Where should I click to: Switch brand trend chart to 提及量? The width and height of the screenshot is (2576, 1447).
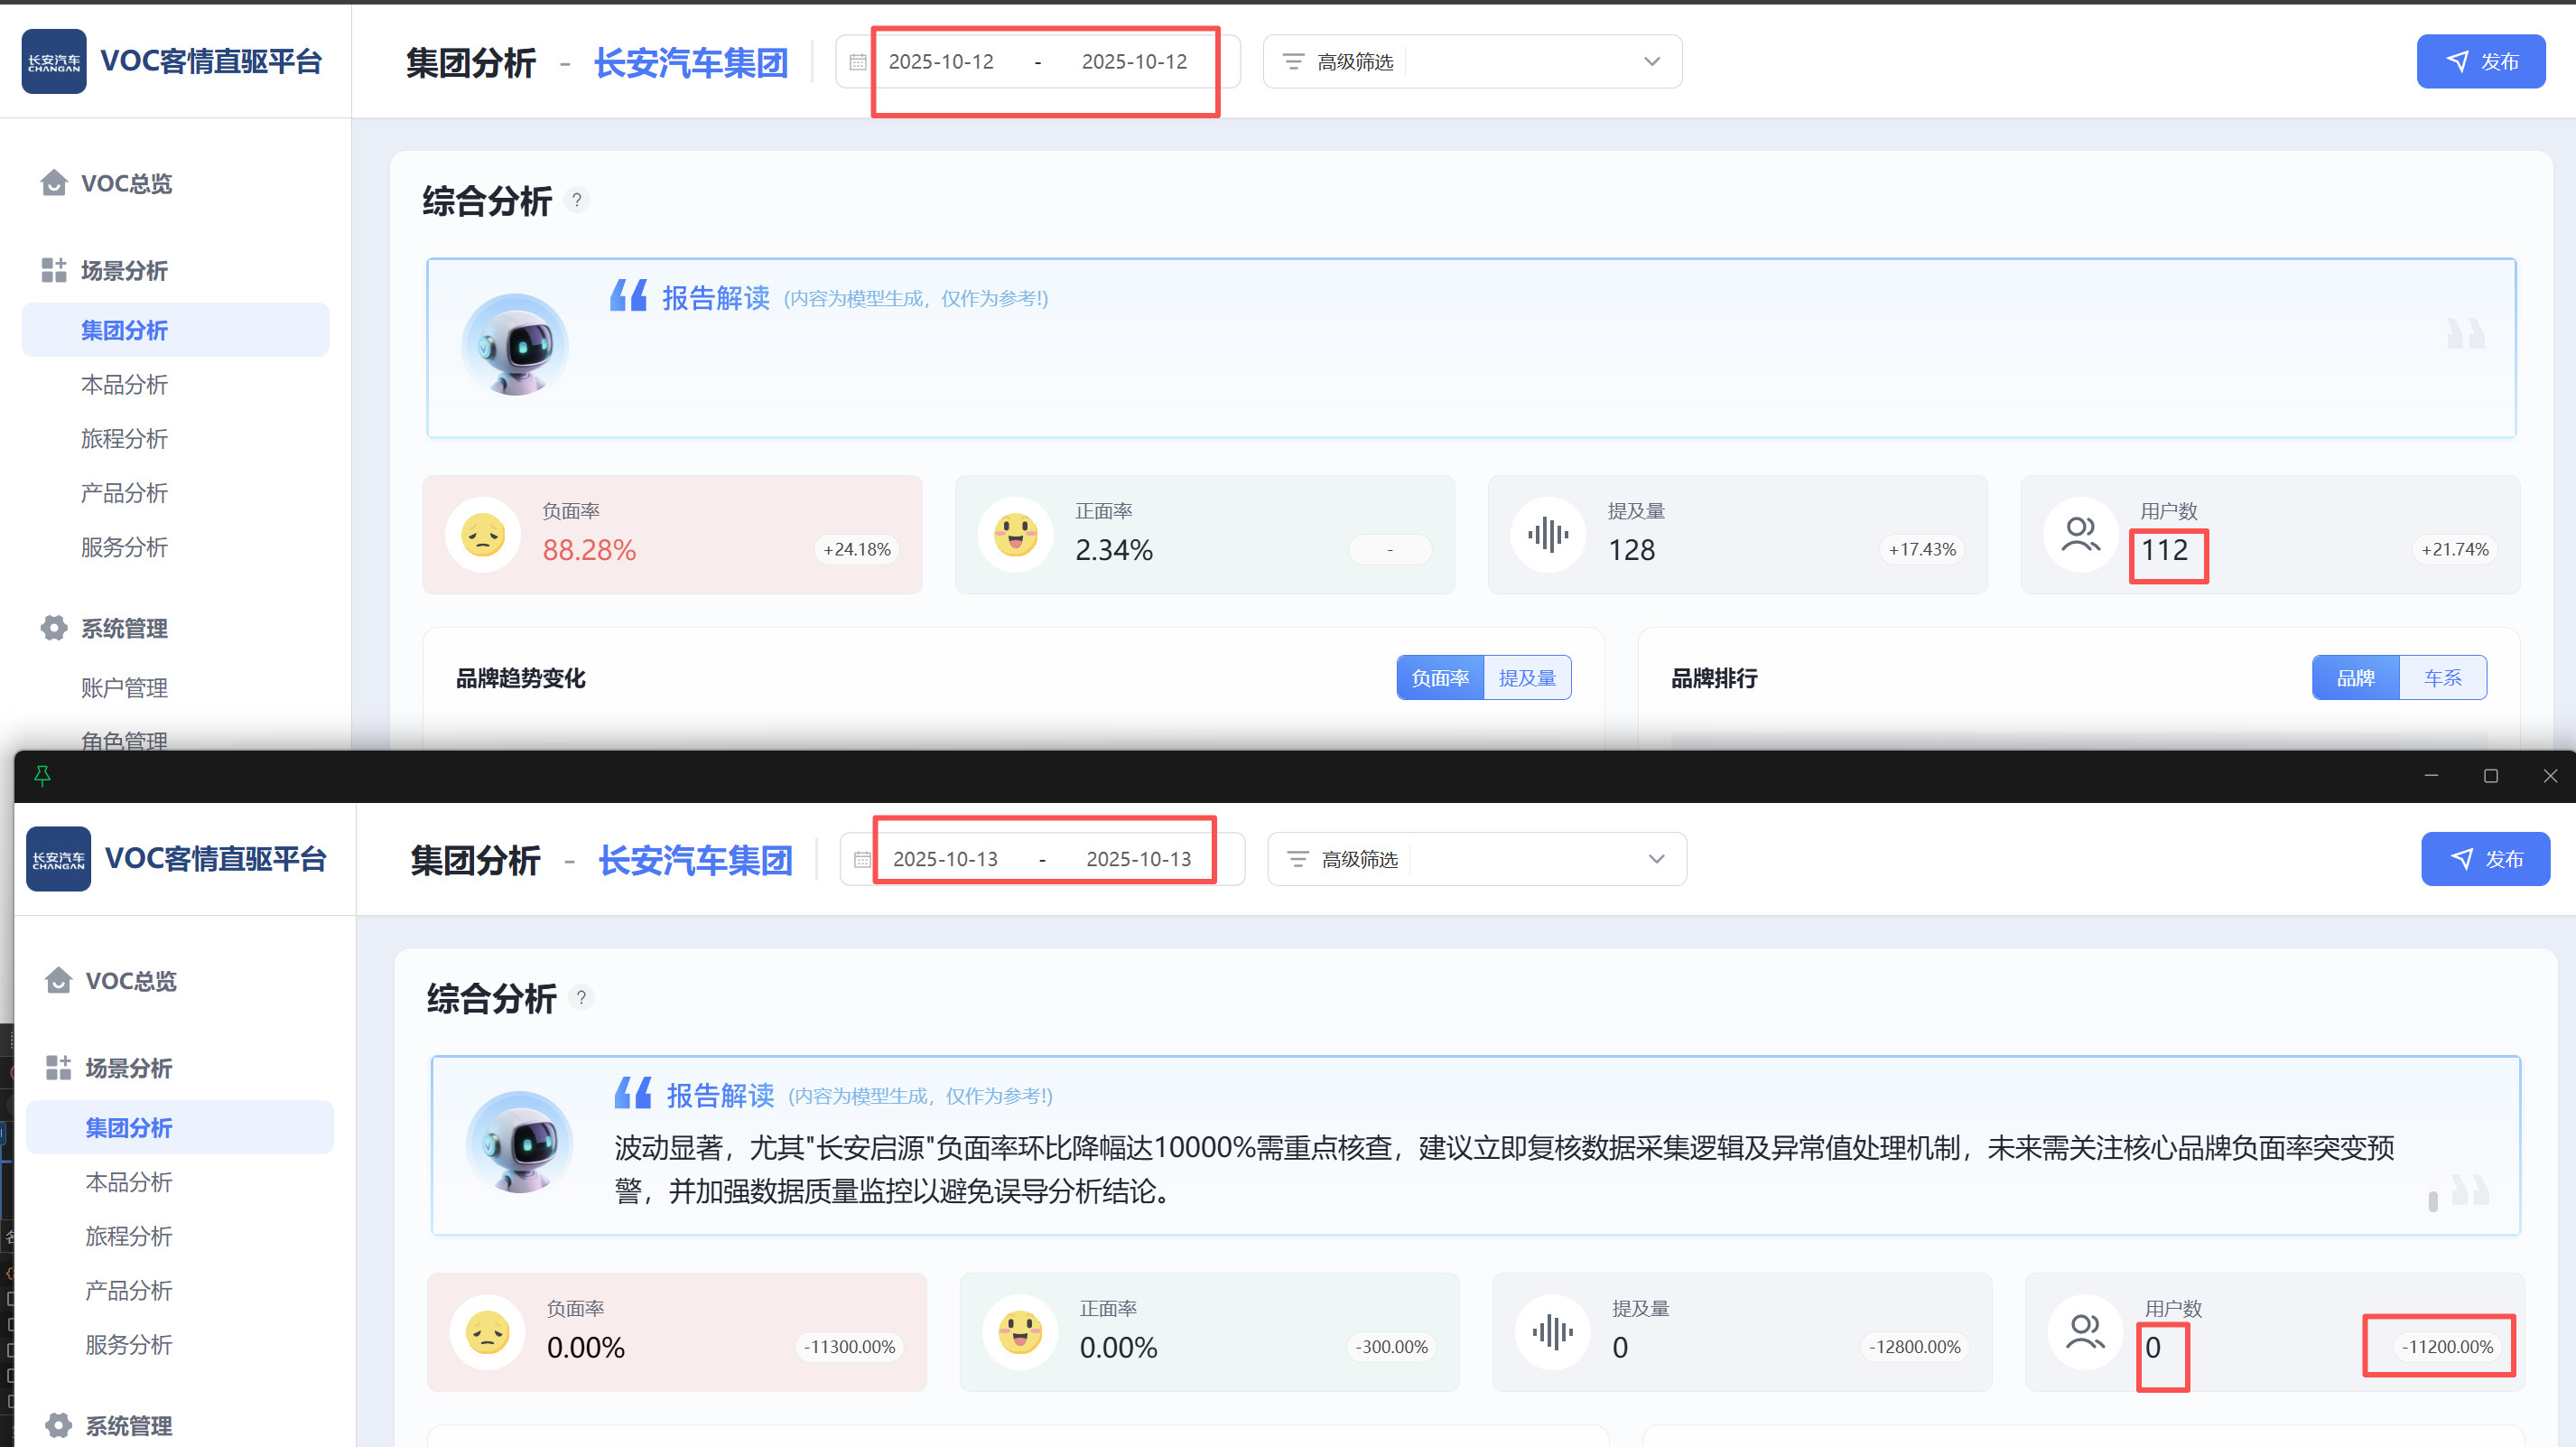[1526, 677]
